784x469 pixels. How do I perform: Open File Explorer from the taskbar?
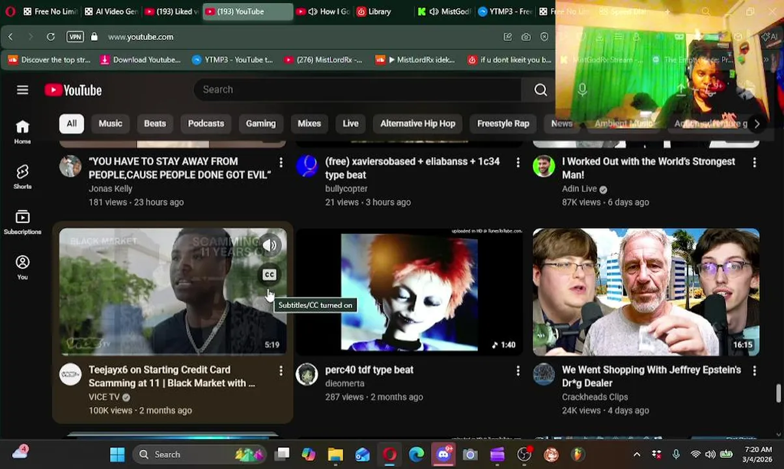point(335,455)
